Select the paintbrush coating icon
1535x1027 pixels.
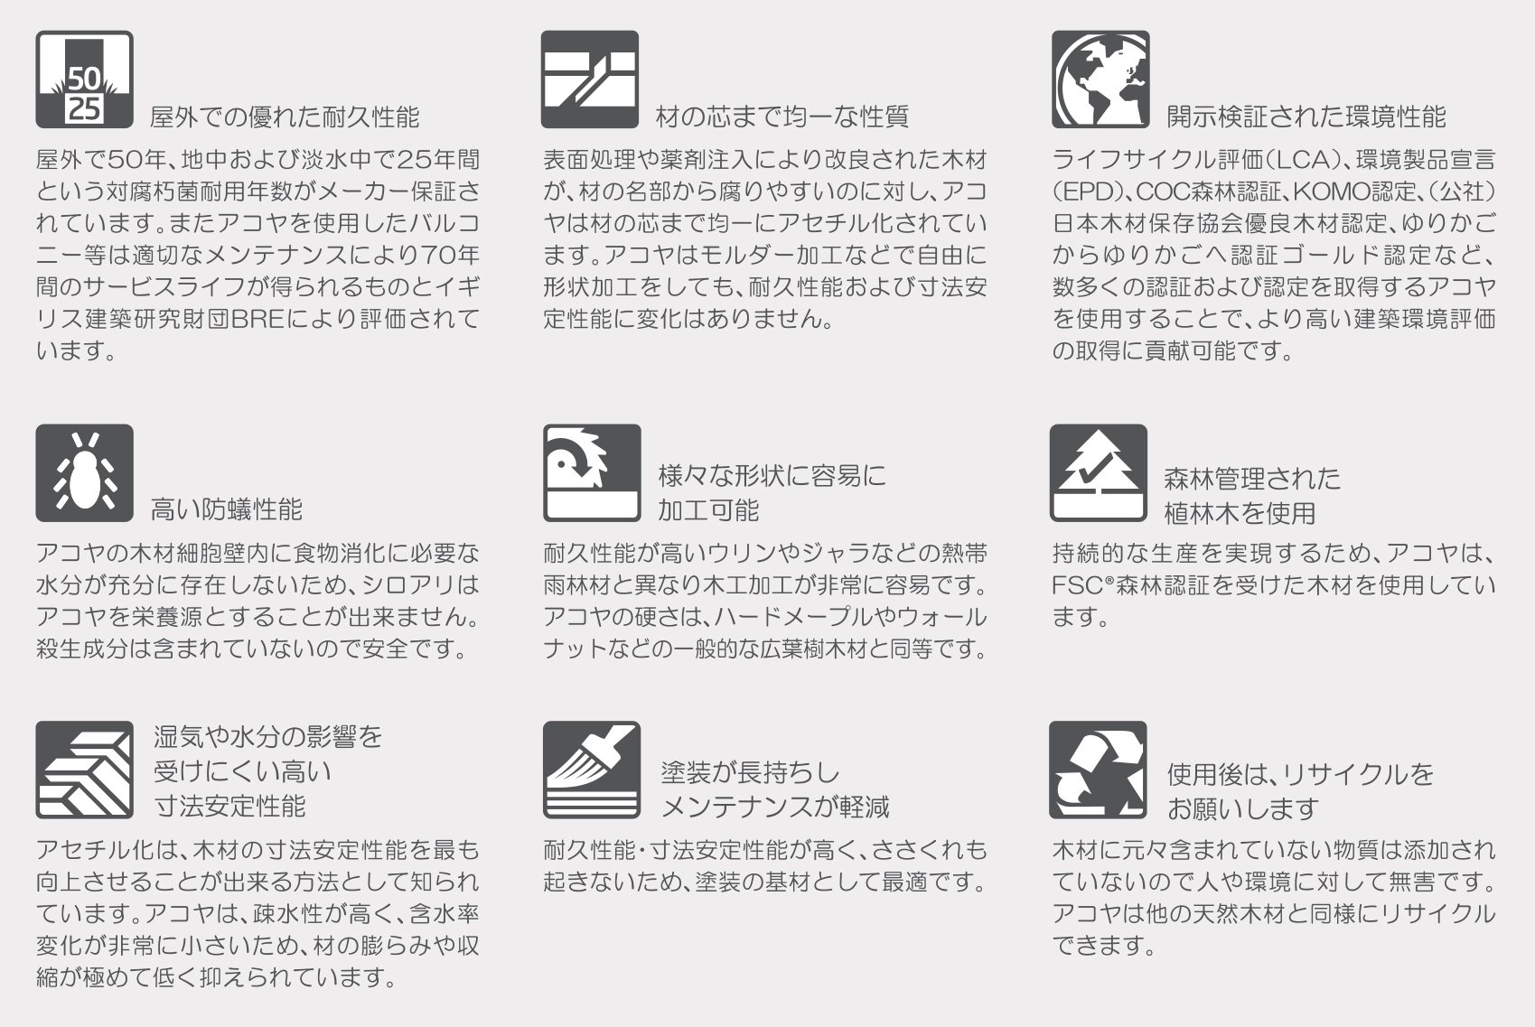(x=592, y=770)
